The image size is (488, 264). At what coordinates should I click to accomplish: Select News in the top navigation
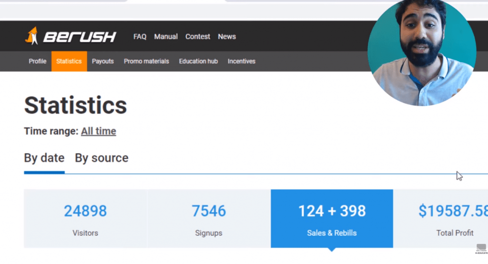point(227,37)
